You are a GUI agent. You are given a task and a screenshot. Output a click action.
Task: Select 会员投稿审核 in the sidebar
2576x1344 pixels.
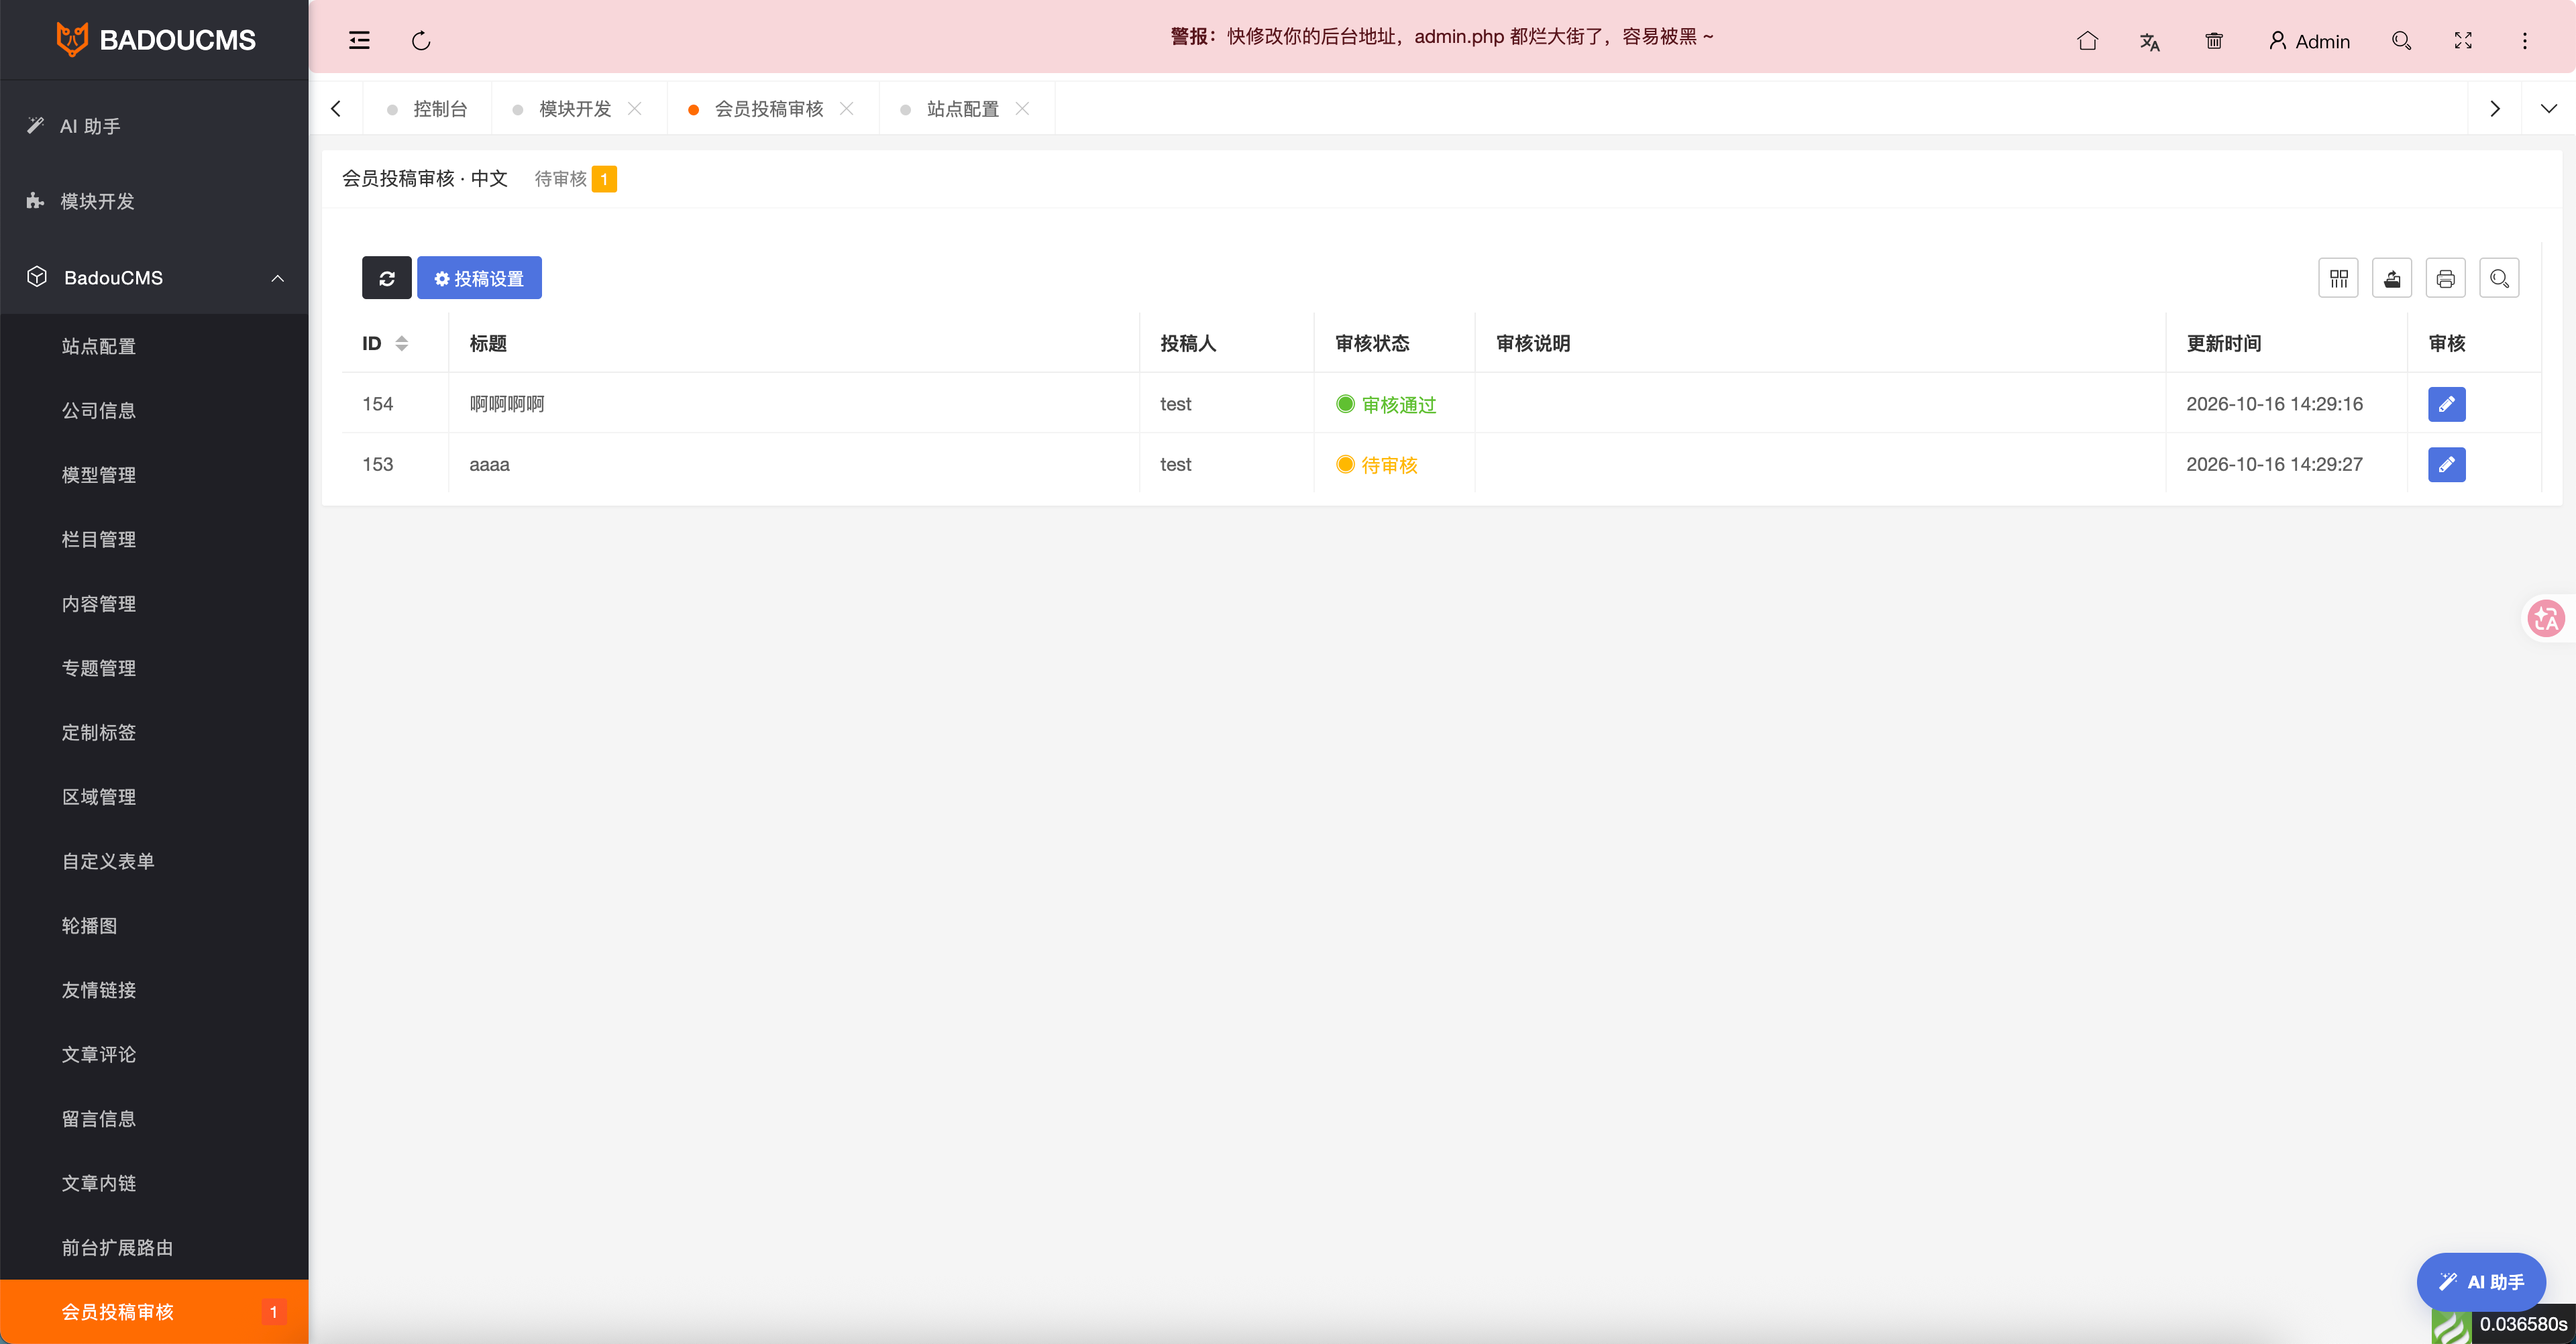pos(154,1312)
